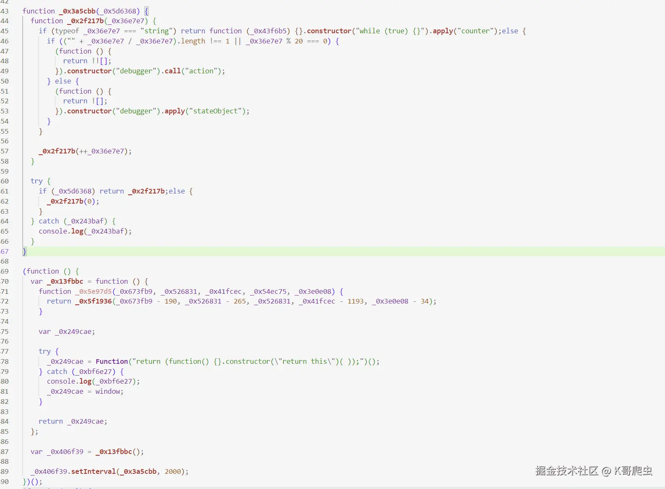Screen dimensions: 665x489
Task: Select the number 265 on line 72
Action: coord(240,301)
